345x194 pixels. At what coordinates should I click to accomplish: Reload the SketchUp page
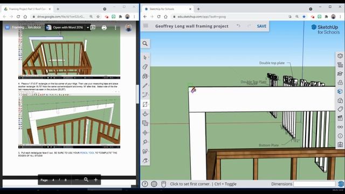158,17
